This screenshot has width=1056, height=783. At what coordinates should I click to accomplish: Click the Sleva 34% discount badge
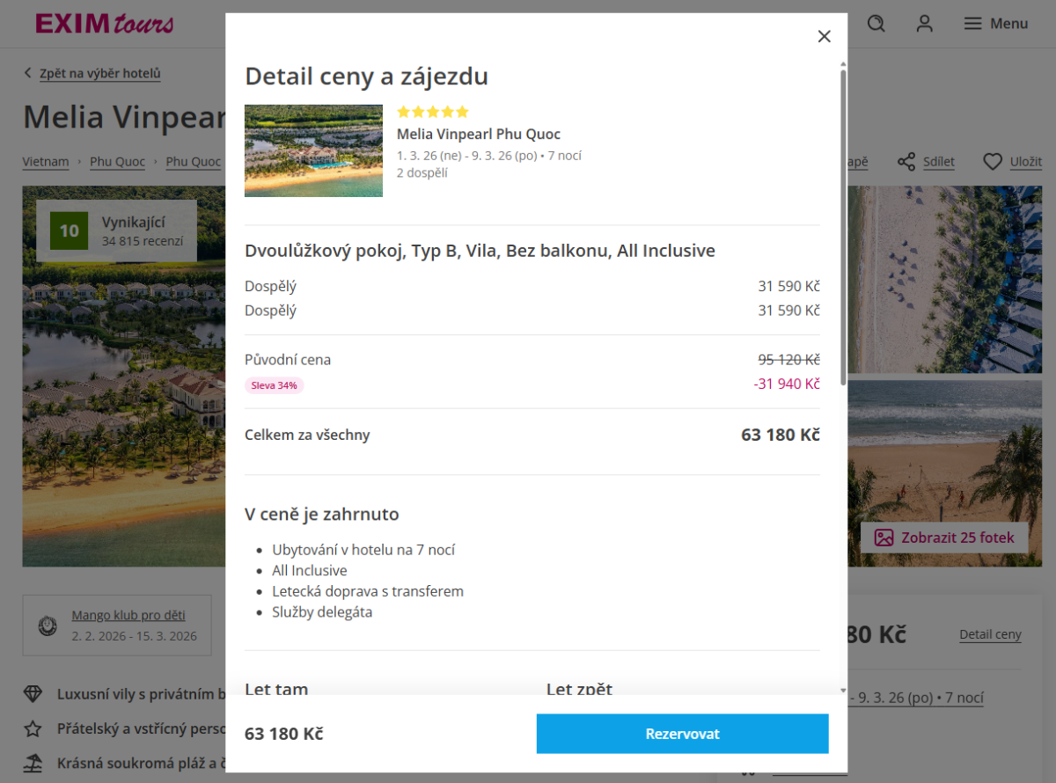[x=275, y=385]
